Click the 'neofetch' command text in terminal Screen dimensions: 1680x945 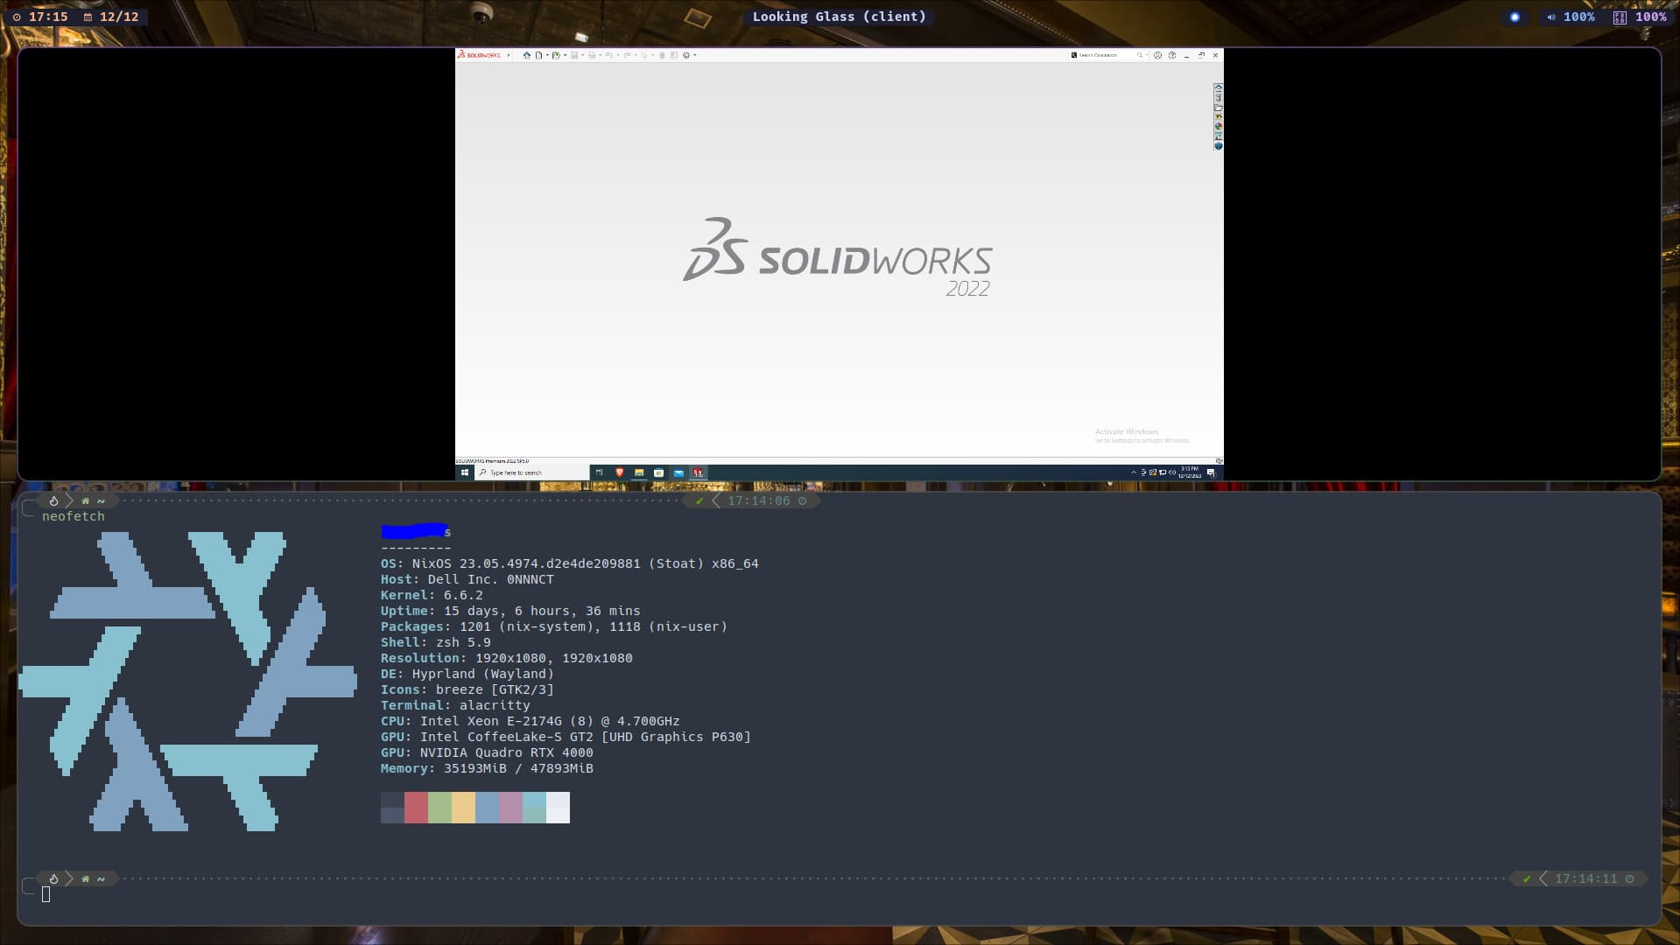(x=74, y=516)
